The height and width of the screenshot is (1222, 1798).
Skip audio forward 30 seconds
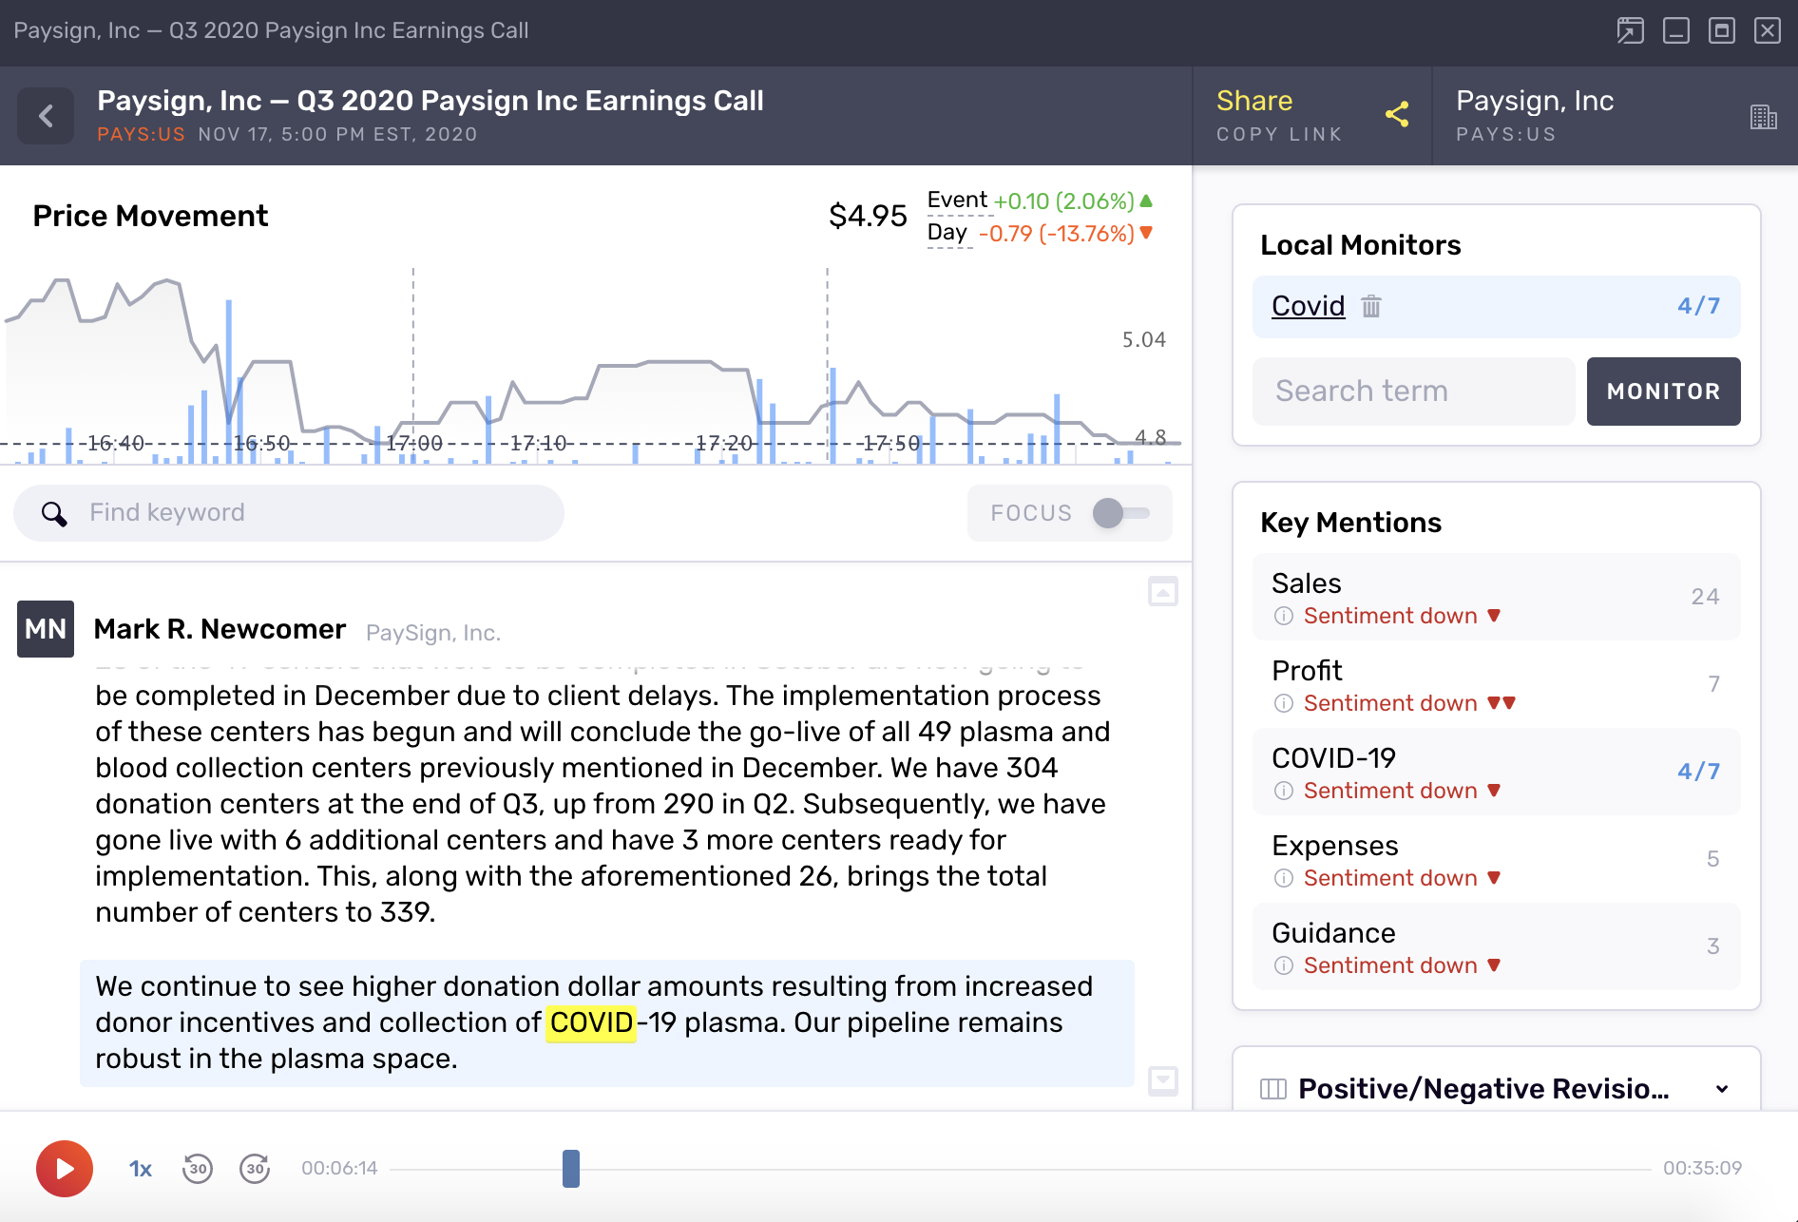coord(255,1169)
